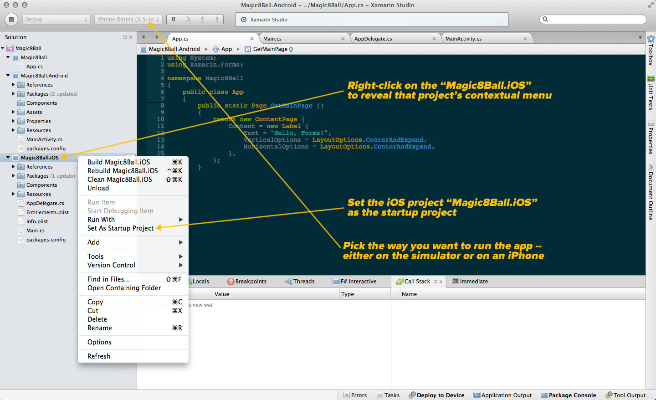Open Deploy to Device pad
656x400 pixels.
(x=436, y=395)
